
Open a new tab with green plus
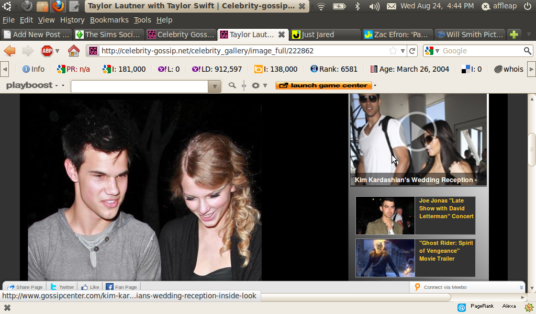pos(514,35)
